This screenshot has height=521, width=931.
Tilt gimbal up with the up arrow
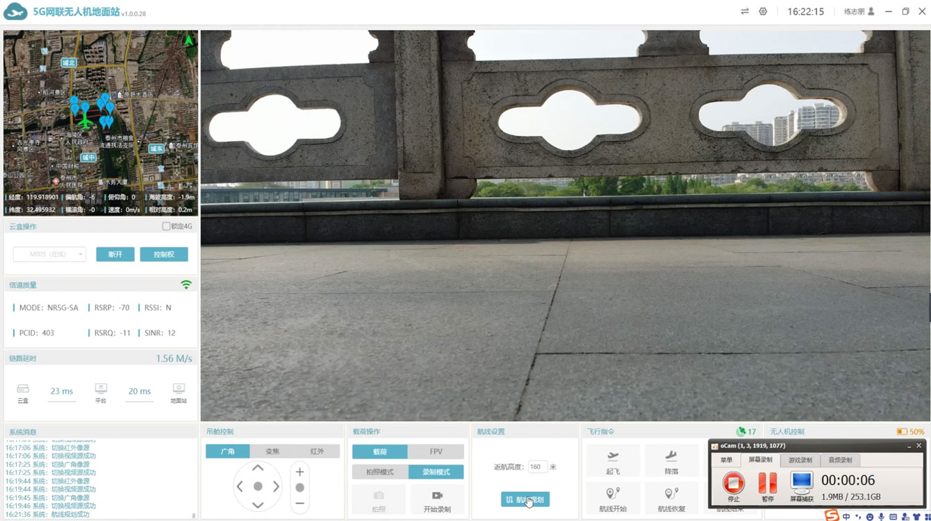258,469
